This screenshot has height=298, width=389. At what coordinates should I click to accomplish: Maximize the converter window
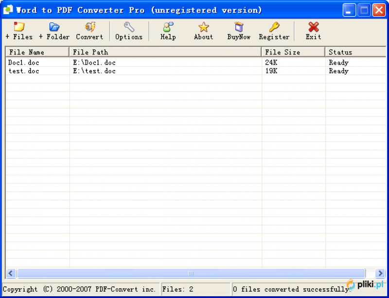point(364,10)
